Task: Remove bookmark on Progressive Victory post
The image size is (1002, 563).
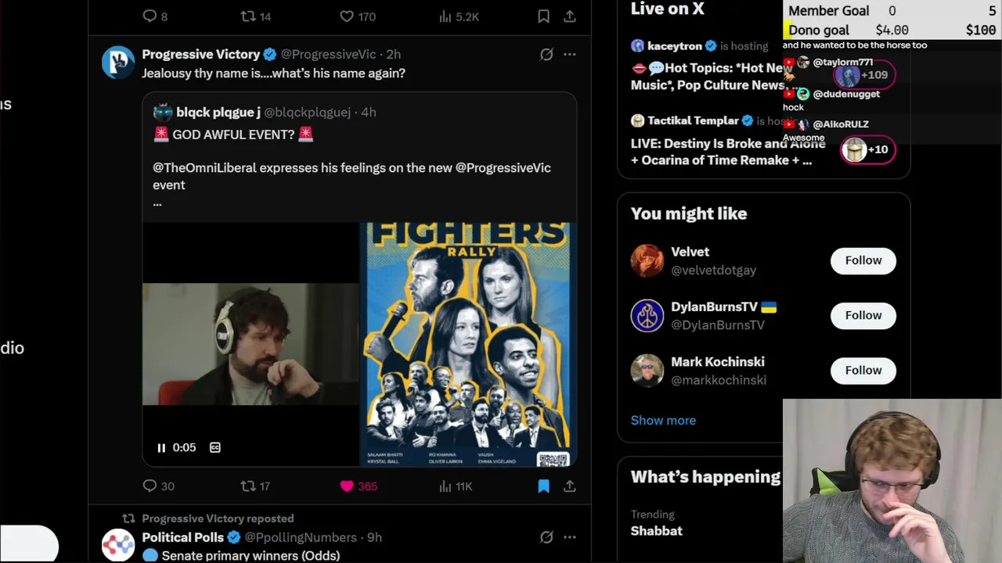Action: point(543,486)
